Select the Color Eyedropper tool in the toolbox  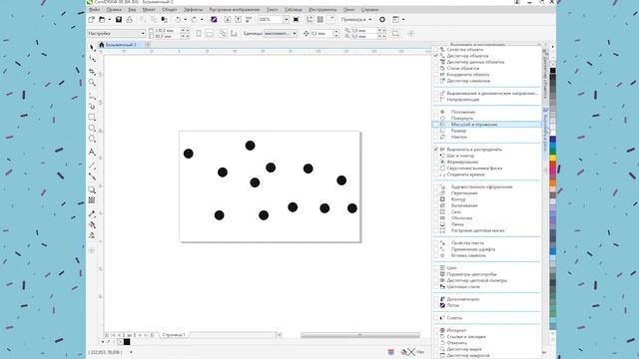92,213
